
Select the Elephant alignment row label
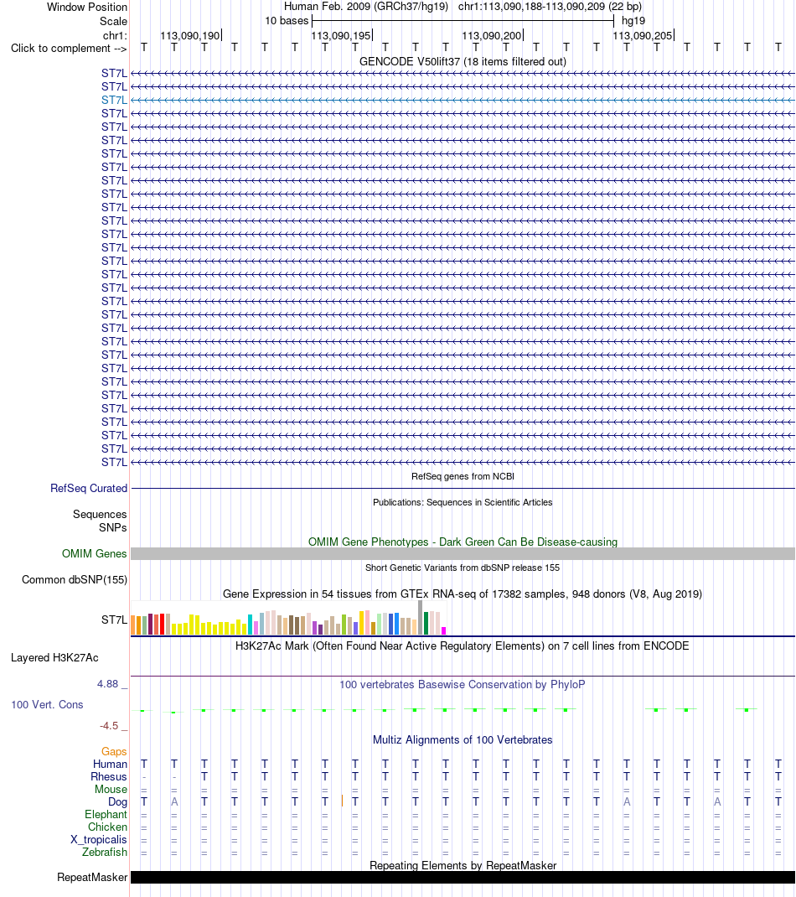[x=106, y=815]
